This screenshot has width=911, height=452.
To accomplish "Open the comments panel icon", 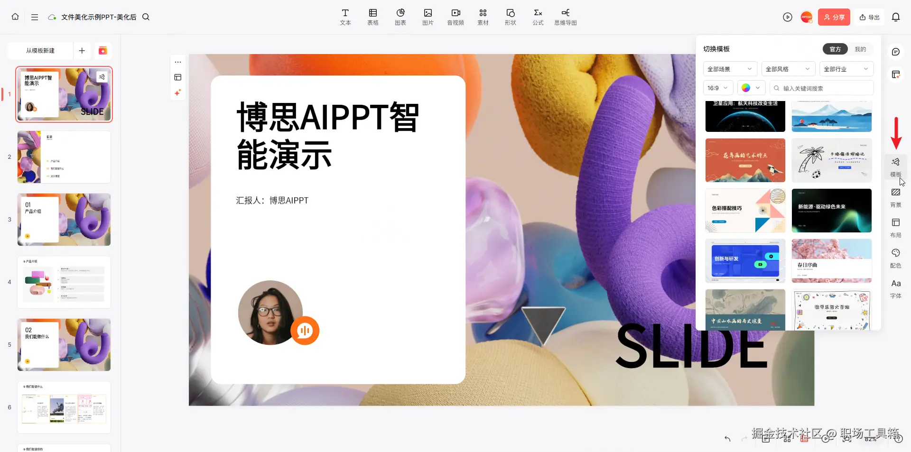I will [x=896, y=52].
